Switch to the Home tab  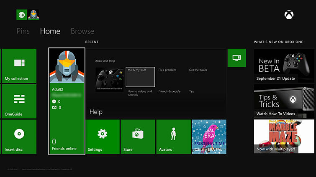(50, 31)
